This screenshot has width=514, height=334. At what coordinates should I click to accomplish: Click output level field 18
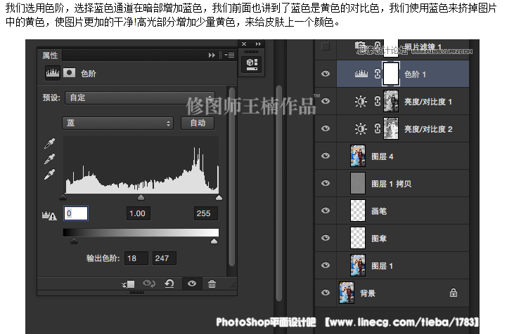pos(136,258)
